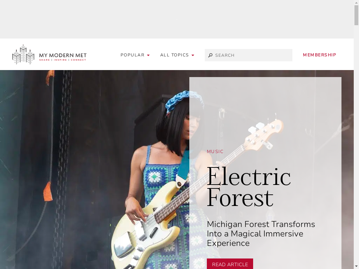Viewport: 359px width, 269px height.
Task: Expand the red arrow beside Popular
Action: coord(148,55)
